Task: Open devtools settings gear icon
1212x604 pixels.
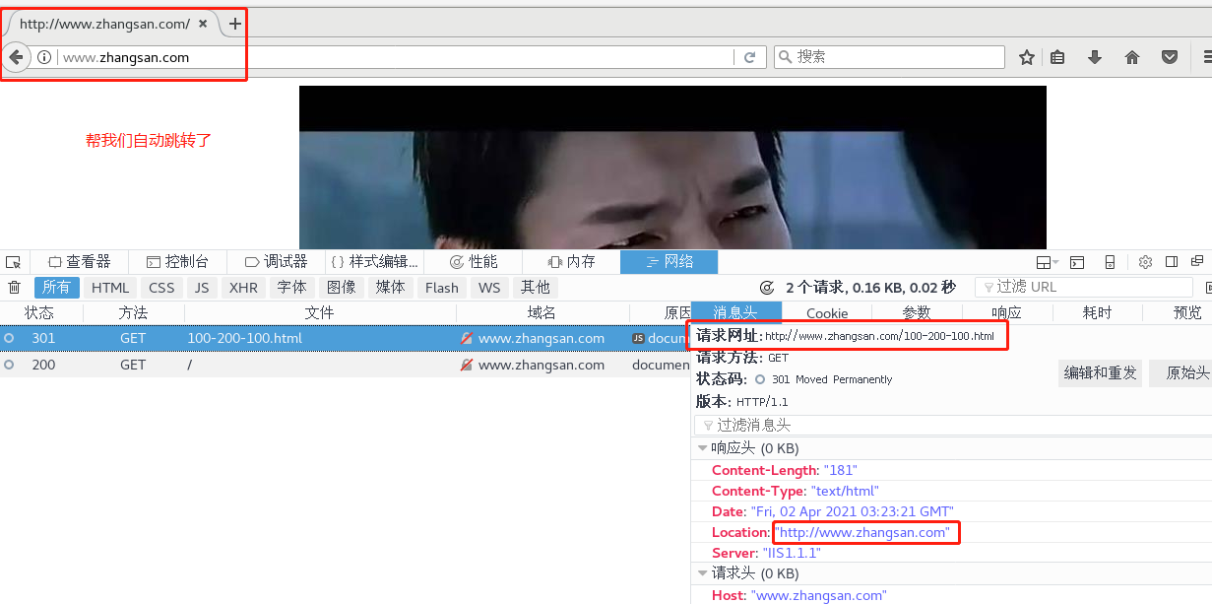Action: pos(1145,262)
